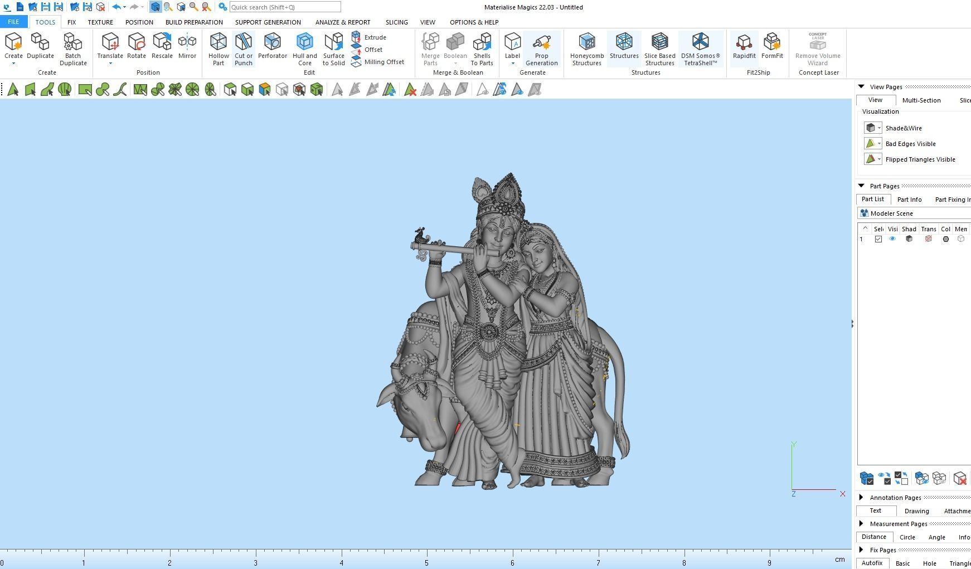Expand the Measurement Pages section

coord(861,524)
